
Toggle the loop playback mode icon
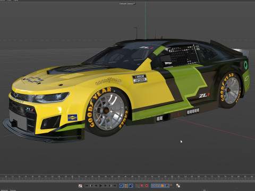click(121, 186)
